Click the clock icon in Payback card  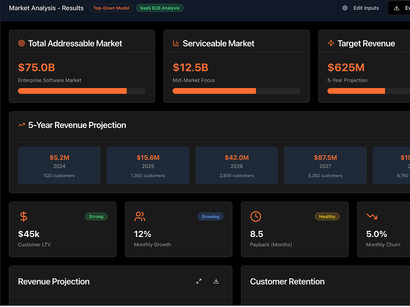256,217
